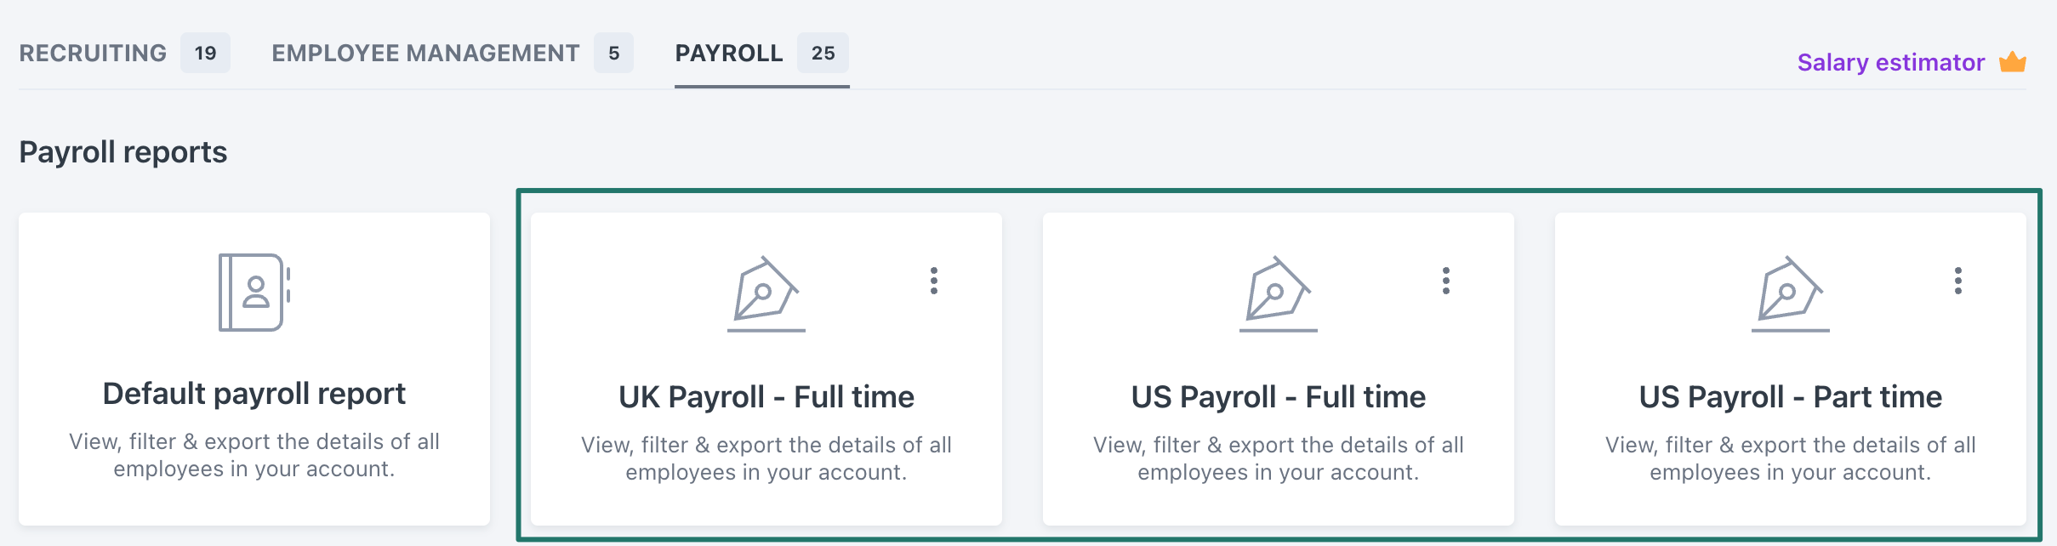Click the Recruiting count badge showing 19
The image size is (2057, 546).
click(205, 53)
